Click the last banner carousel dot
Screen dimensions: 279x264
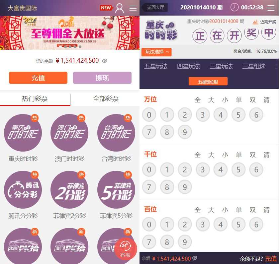80,47
